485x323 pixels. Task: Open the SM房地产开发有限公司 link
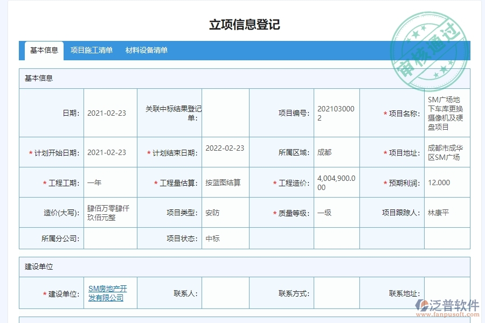[x=108, y=292]
